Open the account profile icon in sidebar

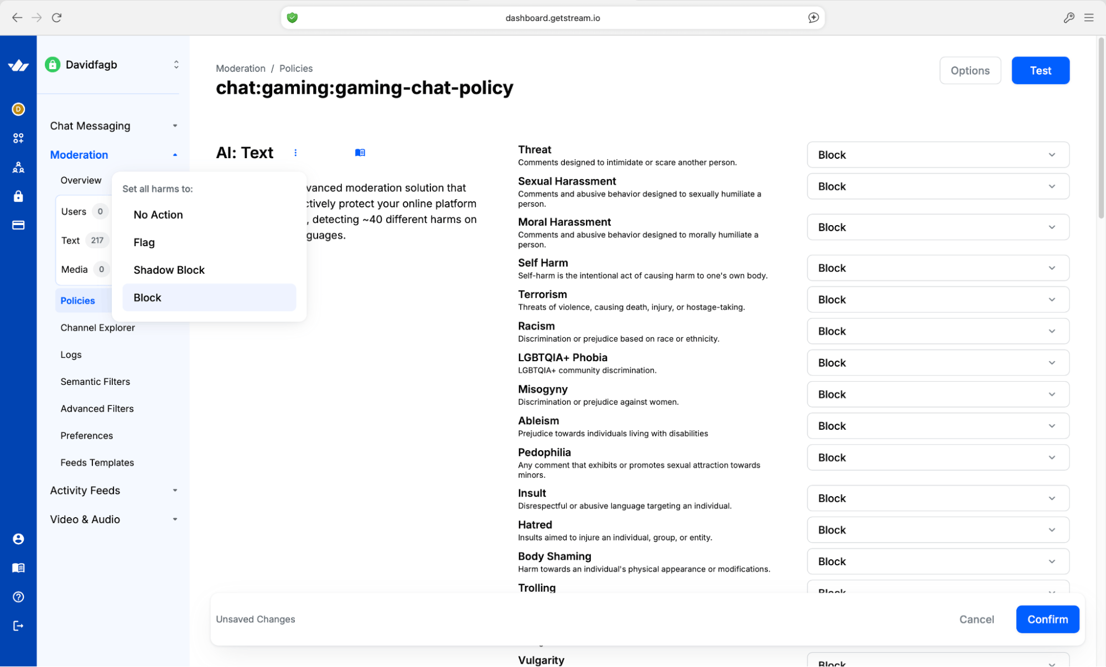(x=18, y=539)
